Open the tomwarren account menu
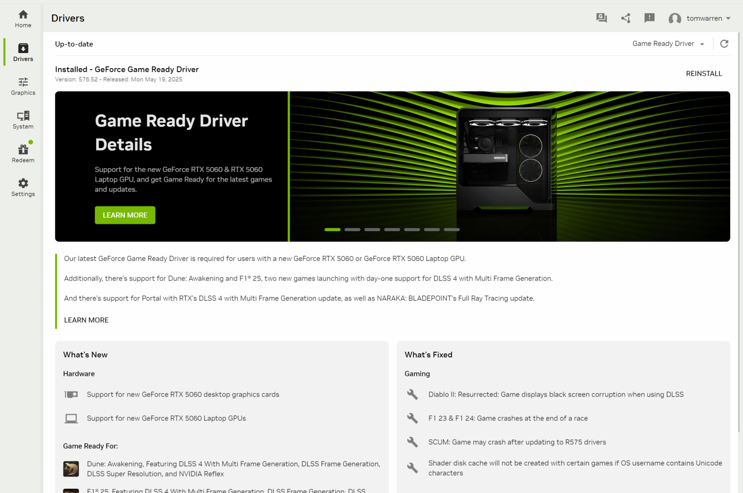This screenshot has height=493, width=743. [699, 19]
